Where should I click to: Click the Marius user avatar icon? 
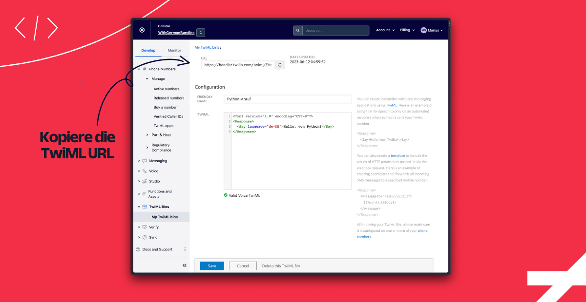pos(424,30)
